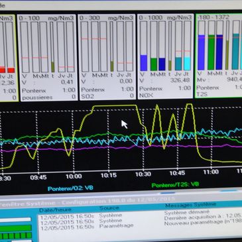Click the Date/heure column header

pyautogui.click(x=55, y=210)
